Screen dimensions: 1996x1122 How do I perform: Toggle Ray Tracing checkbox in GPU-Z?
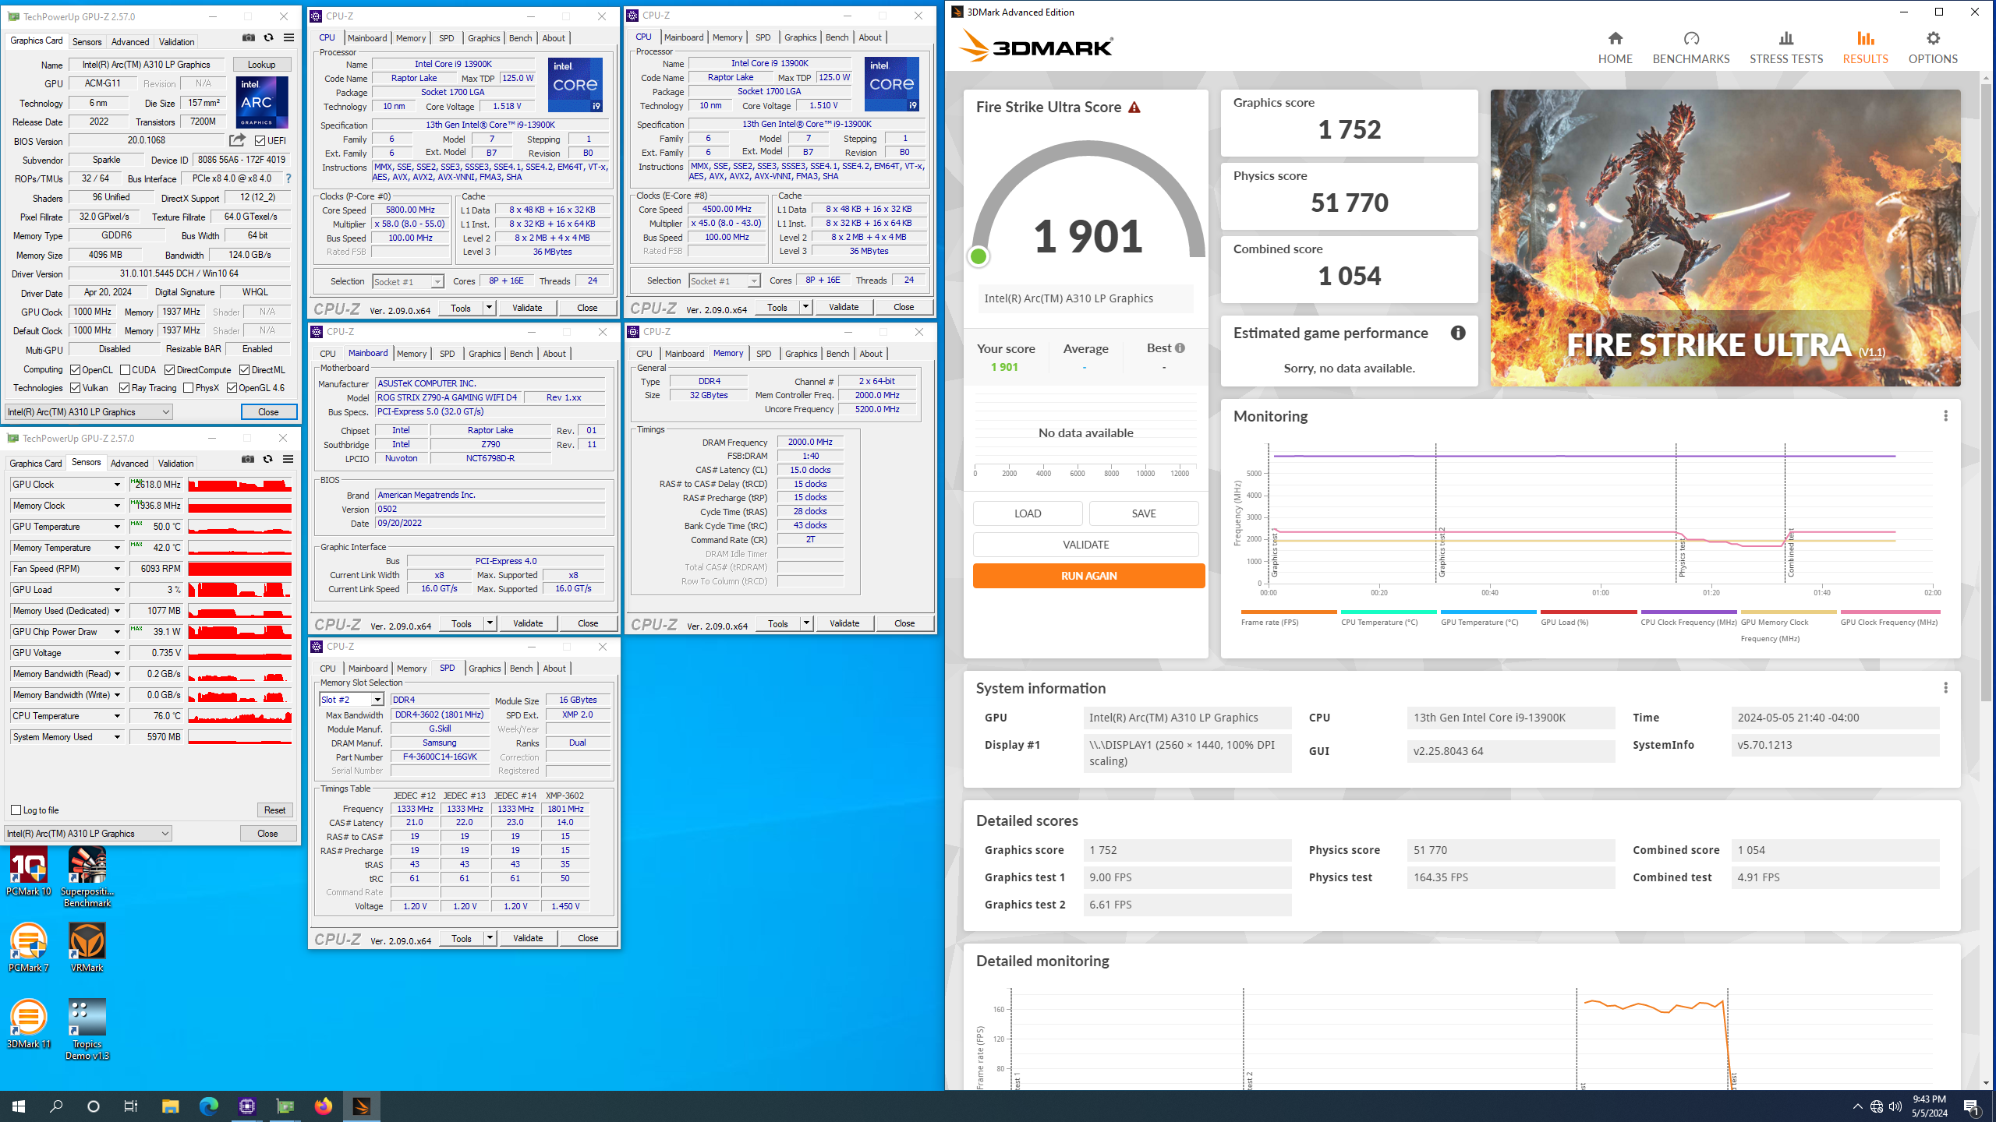pyautogui.click(x=124, y=388)
